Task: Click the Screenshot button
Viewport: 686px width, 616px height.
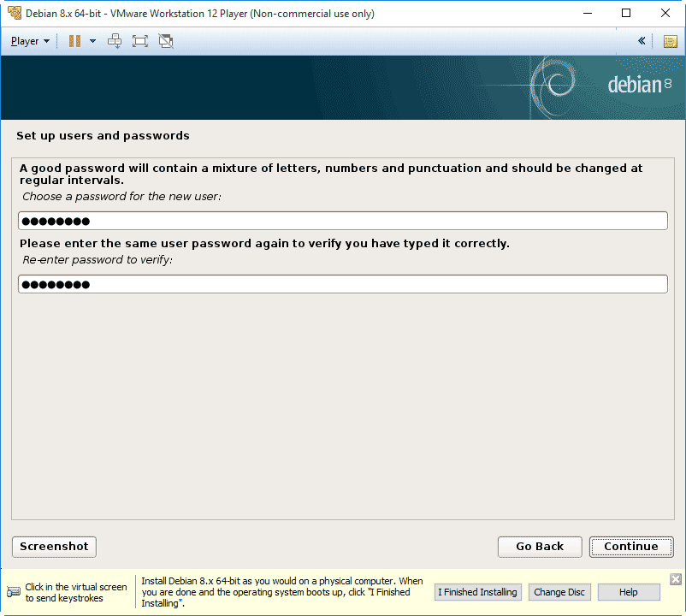Action: [x=54, y=547]
